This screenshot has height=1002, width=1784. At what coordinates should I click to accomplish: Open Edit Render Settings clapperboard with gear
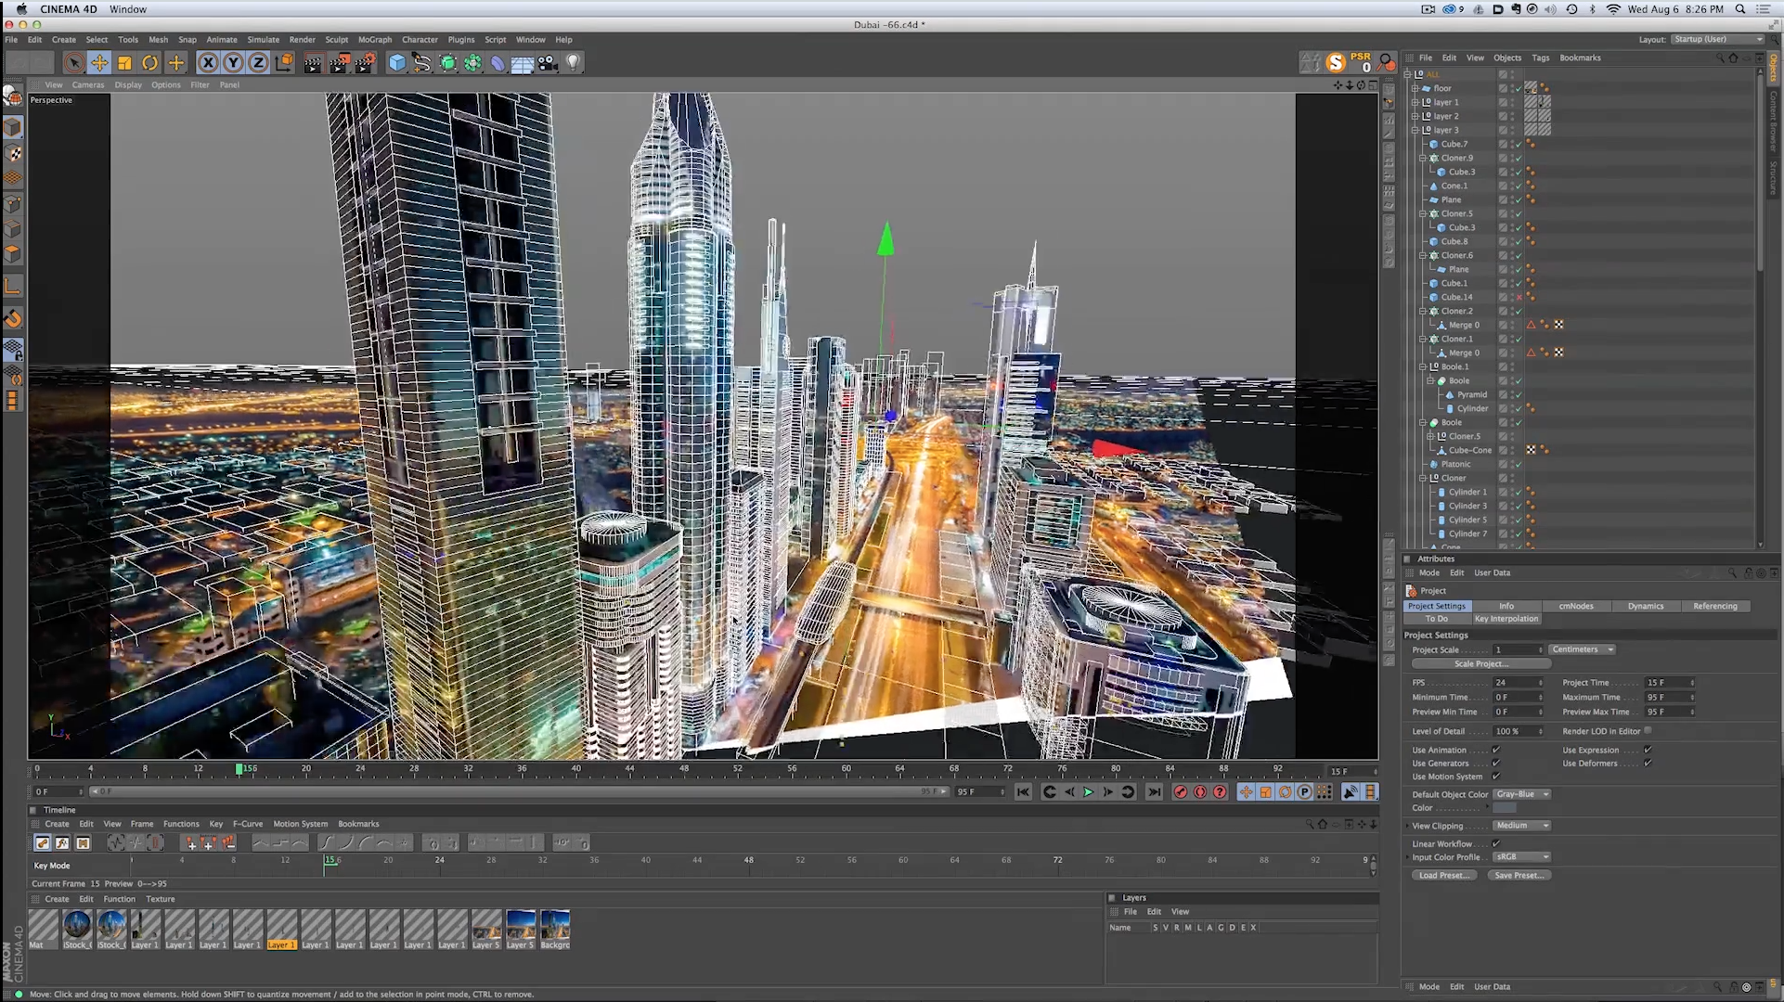(365, 63)
